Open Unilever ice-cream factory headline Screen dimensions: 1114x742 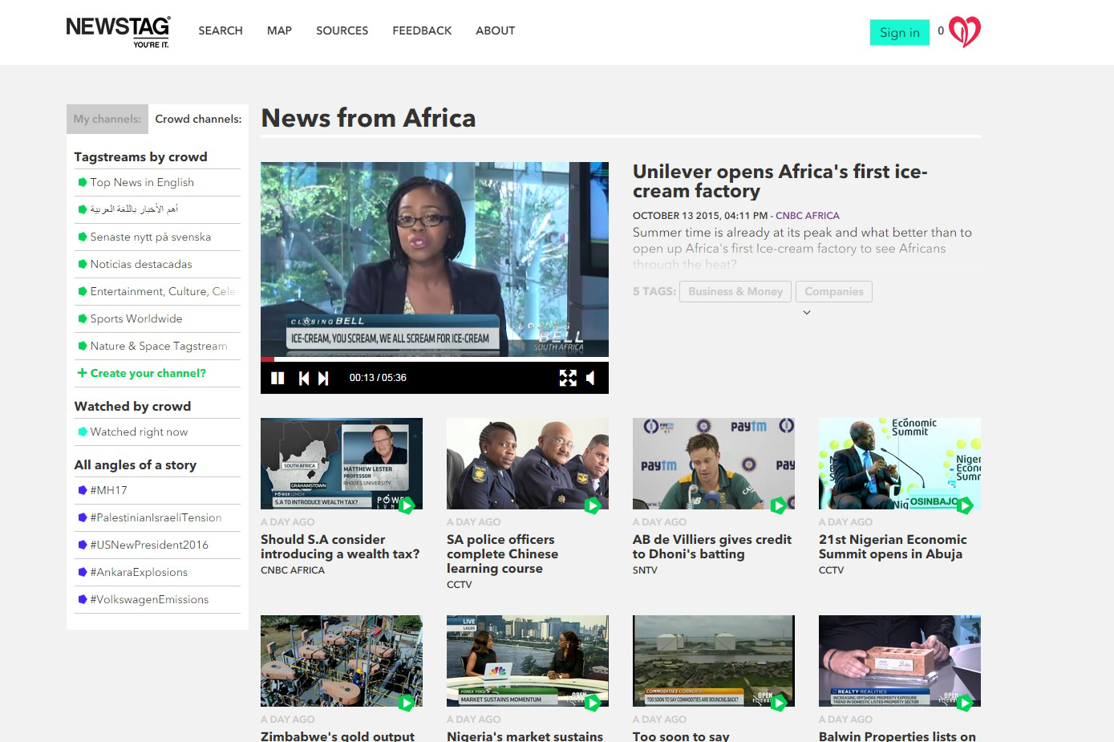coord(780,181)
